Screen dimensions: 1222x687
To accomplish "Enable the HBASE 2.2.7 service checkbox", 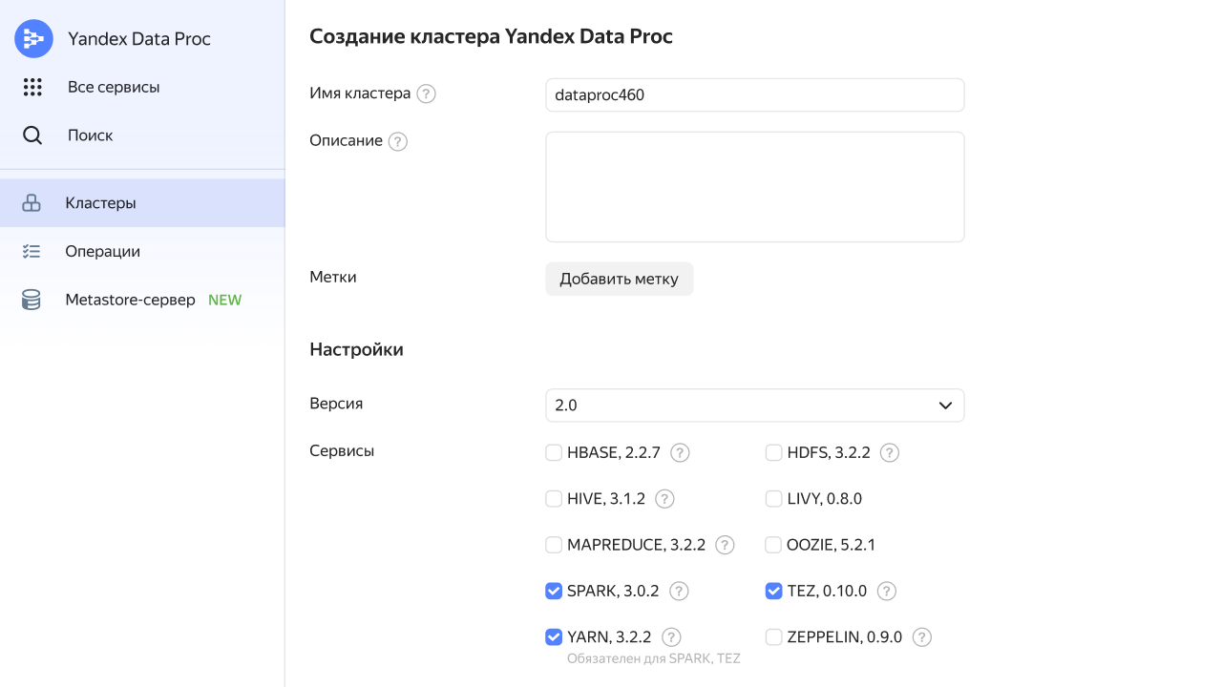I will [554, 452].
